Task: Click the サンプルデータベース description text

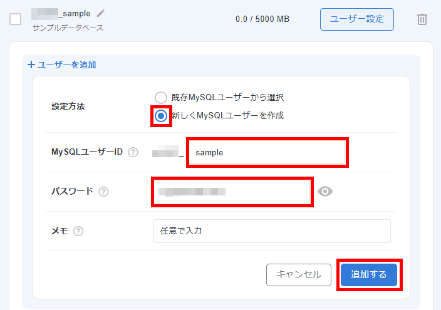Action: (68, 28)
